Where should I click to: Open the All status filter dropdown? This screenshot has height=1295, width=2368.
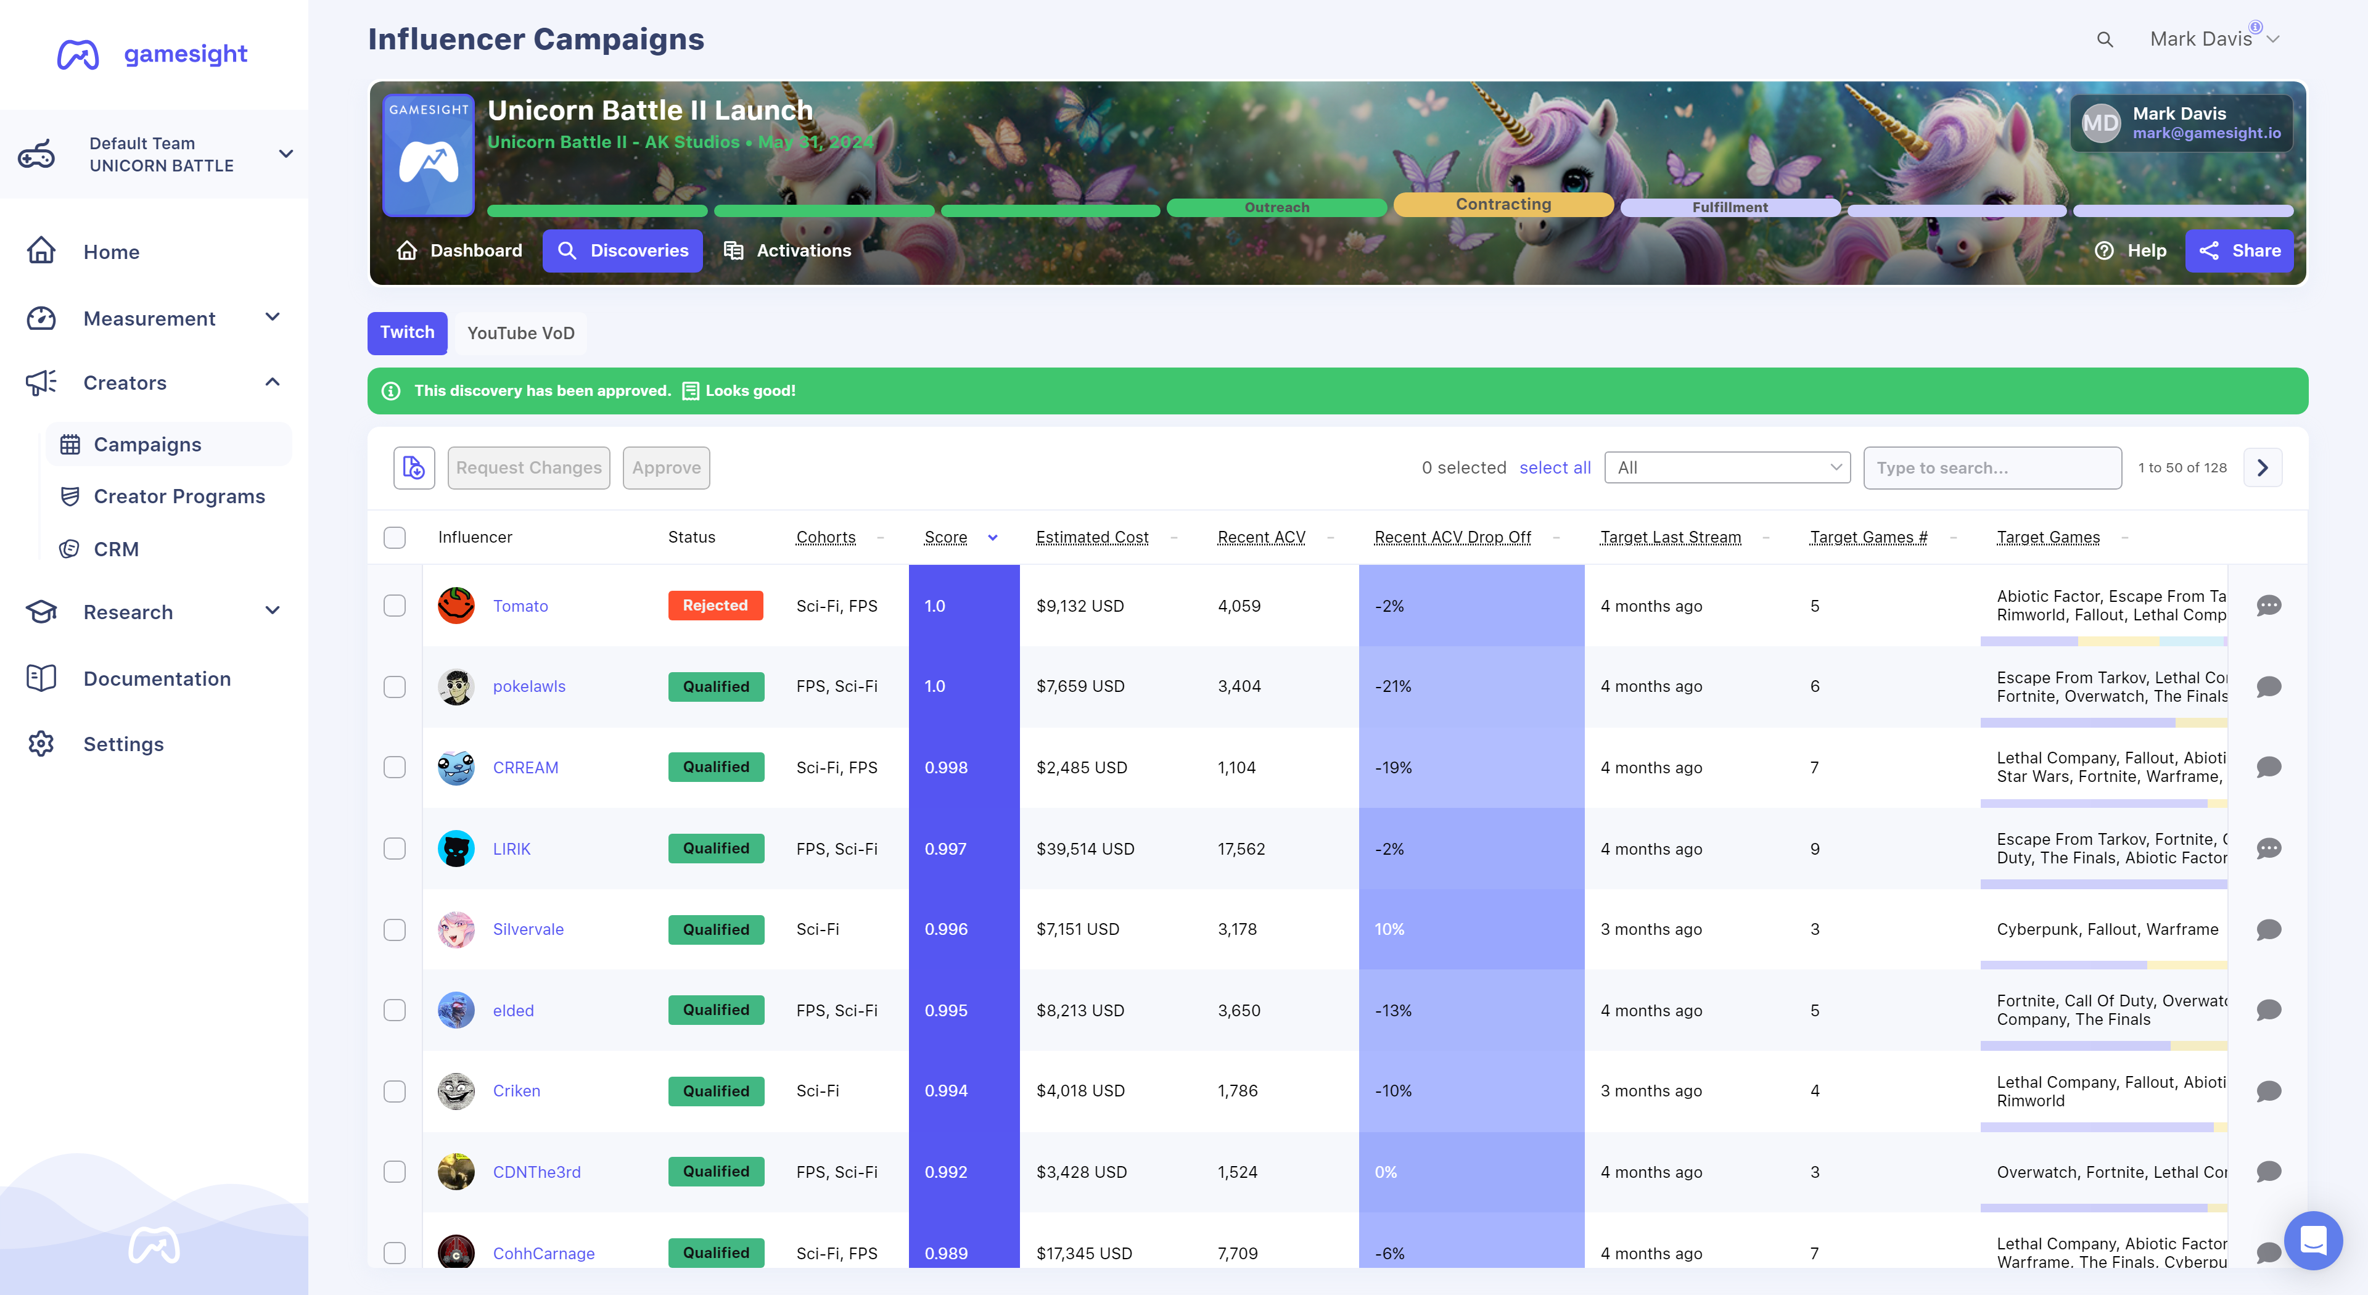[x=1727, y=468]
